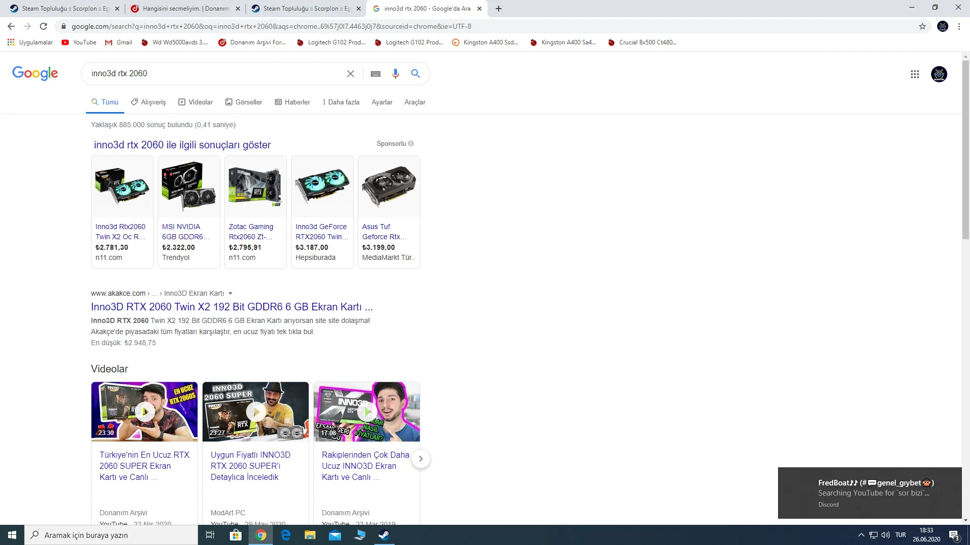Reload the current page
The image size is (970, 545).
[43, 26]
